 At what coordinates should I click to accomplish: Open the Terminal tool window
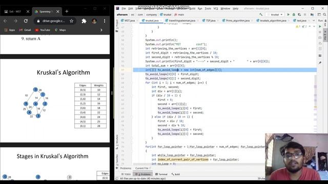click(161, 174)
